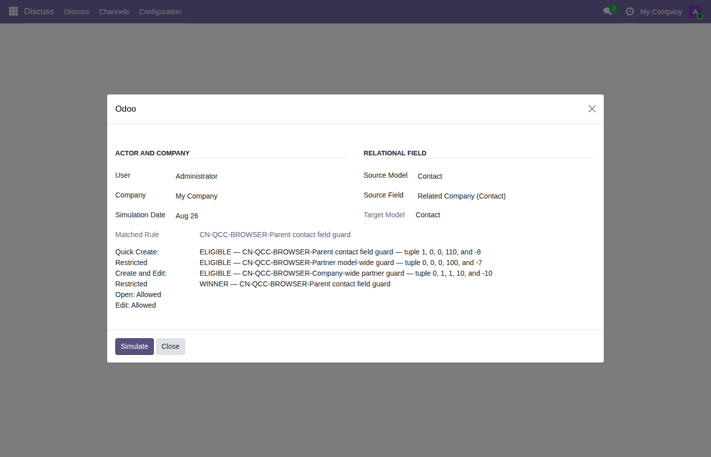711x457 pixels.
Task: Open the conversations messages icon
Action: click(608, 11)
